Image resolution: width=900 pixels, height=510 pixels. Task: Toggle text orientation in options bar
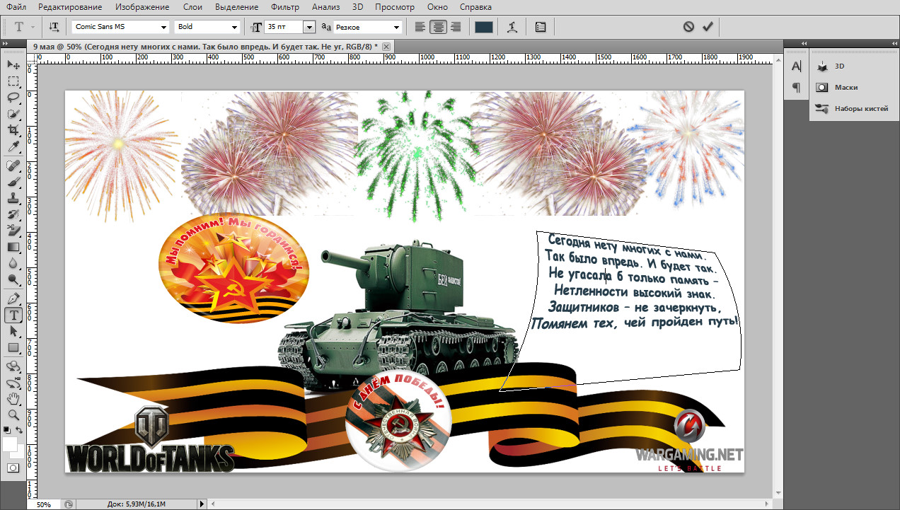(x=54, y=27)
